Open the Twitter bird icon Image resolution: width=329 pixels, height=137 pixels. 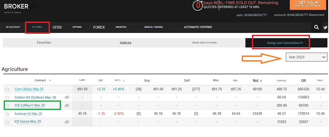pyautogui.click(x=325, y=27)
